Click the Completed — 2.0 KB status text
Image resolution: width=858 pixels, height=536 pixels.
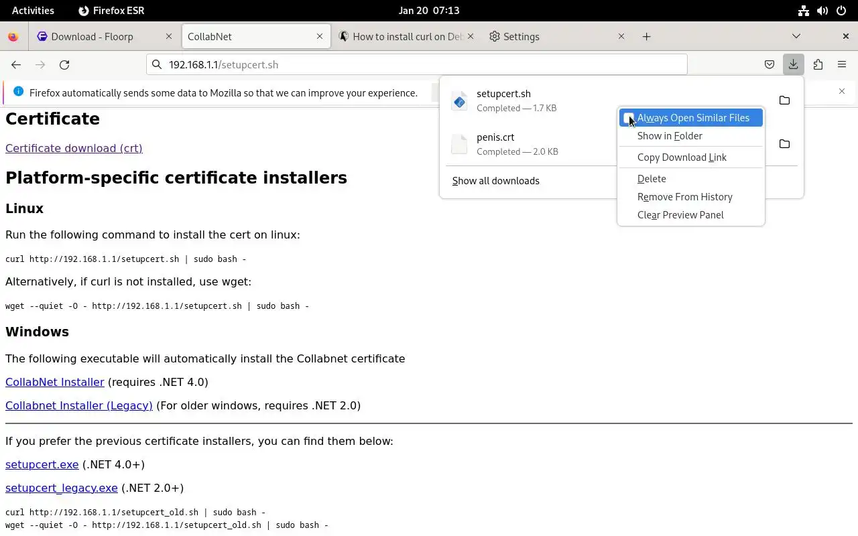tap(517, 151)
